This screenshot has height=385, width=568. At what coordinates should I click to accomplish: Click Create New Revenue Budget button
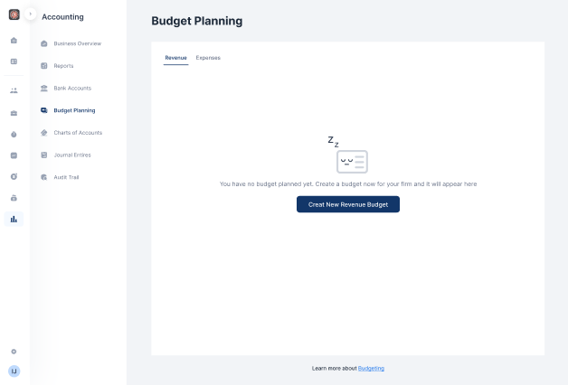point(348,204)
